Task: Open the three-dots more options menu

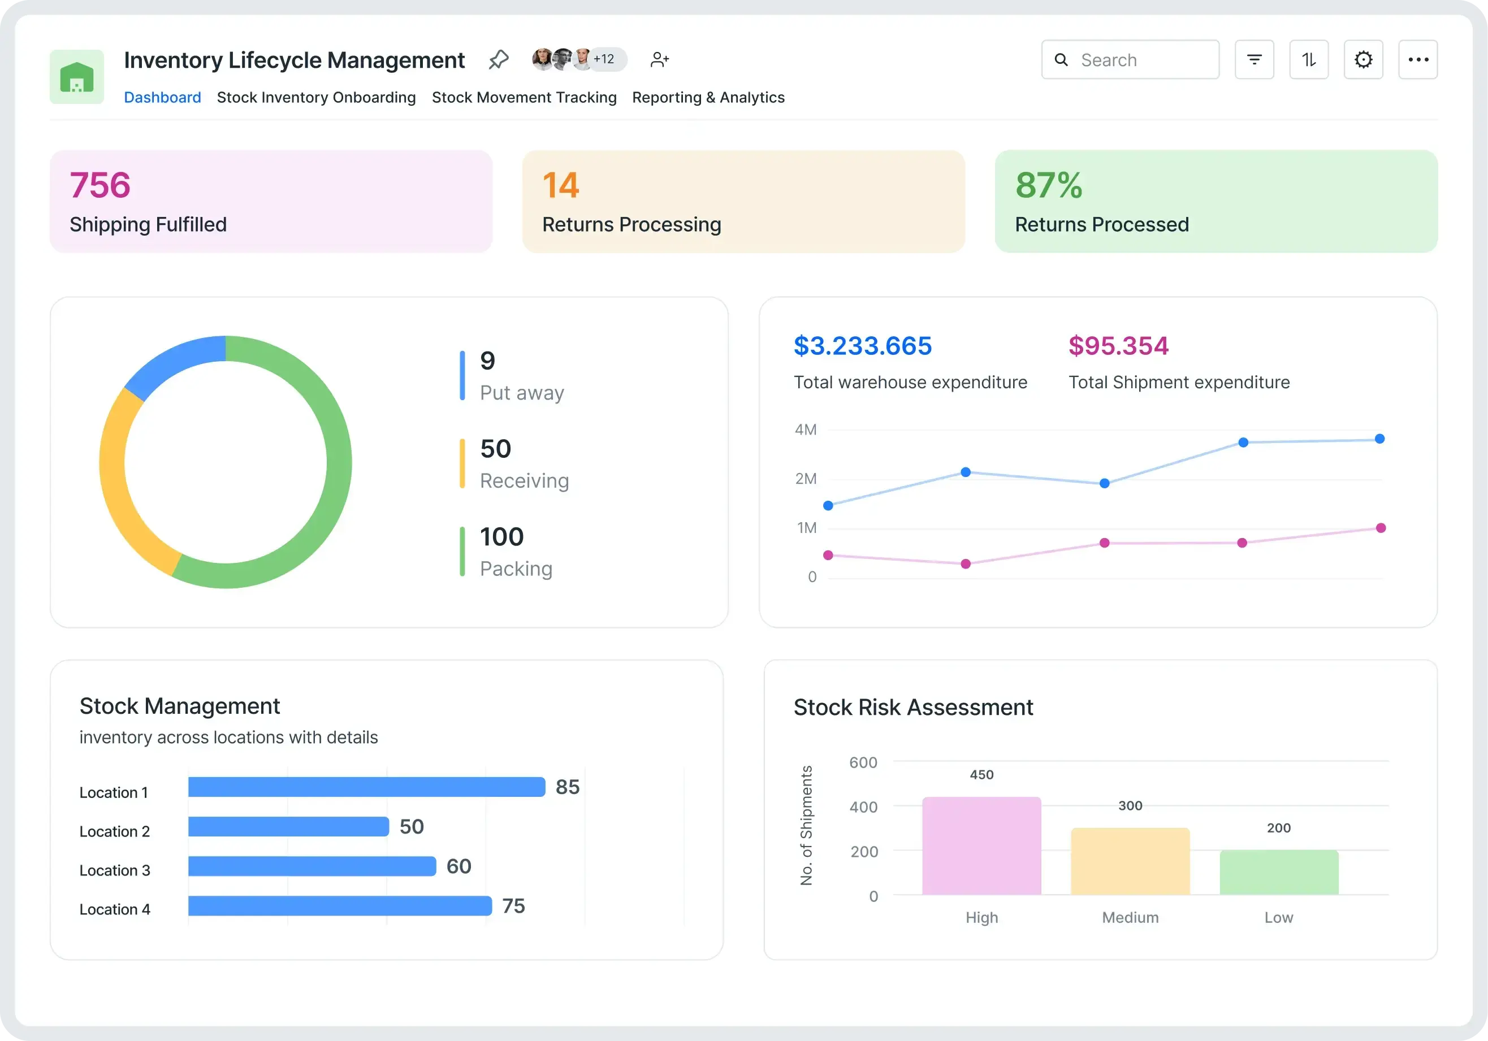Action: 1417,59
